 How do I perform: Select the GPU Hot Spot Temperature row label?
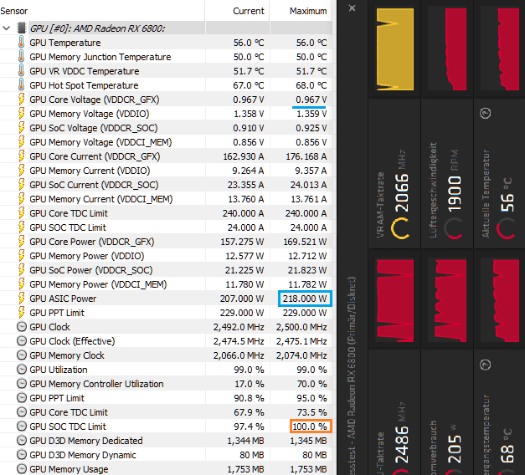(x=84, y=85)
